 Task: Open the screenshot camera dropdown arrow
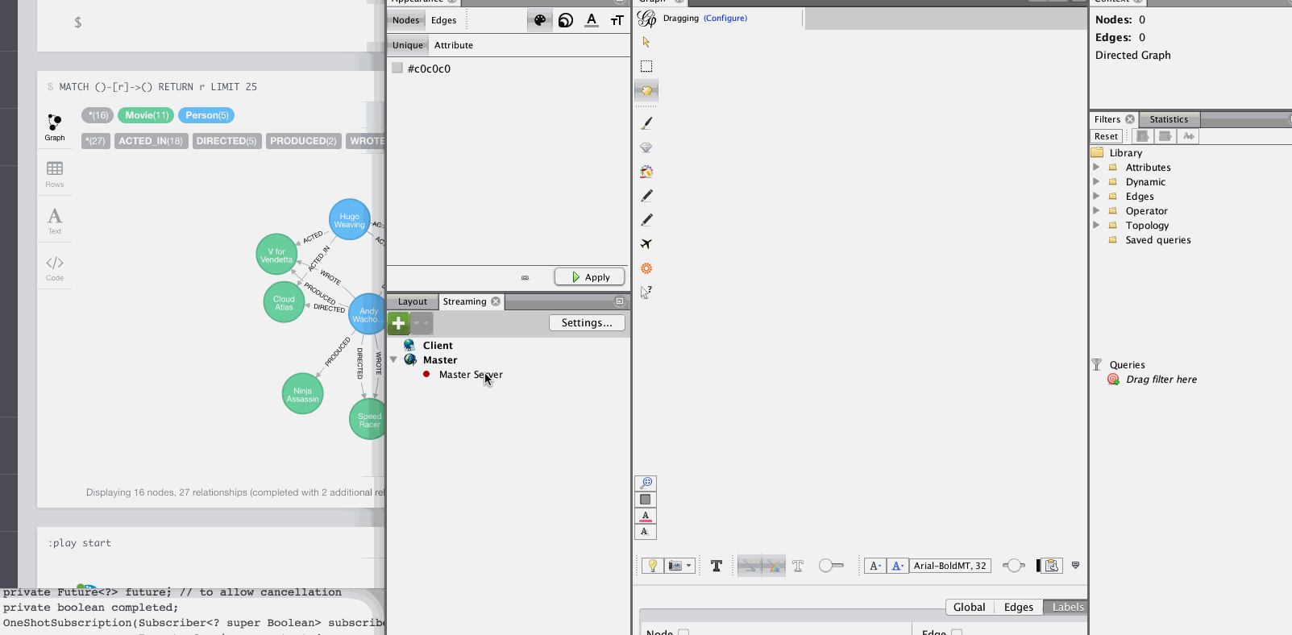[689, 566]
